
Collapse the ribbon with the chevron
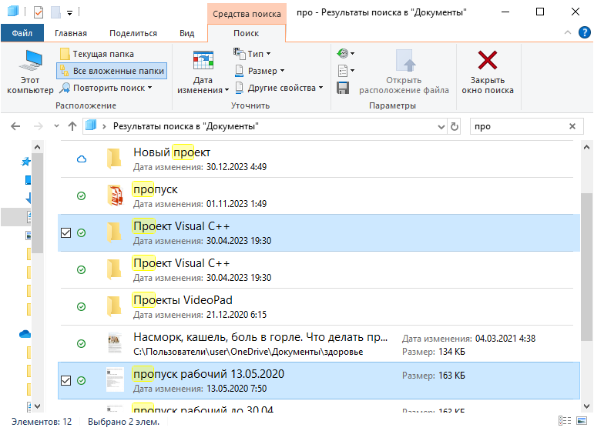[x=568, y=32]
